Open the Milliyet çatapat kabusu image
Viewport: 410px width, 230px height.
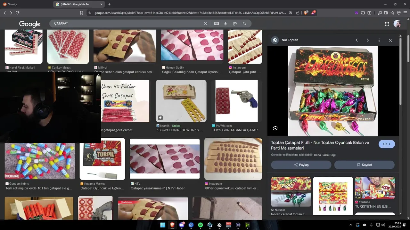[x=125, y=46]
